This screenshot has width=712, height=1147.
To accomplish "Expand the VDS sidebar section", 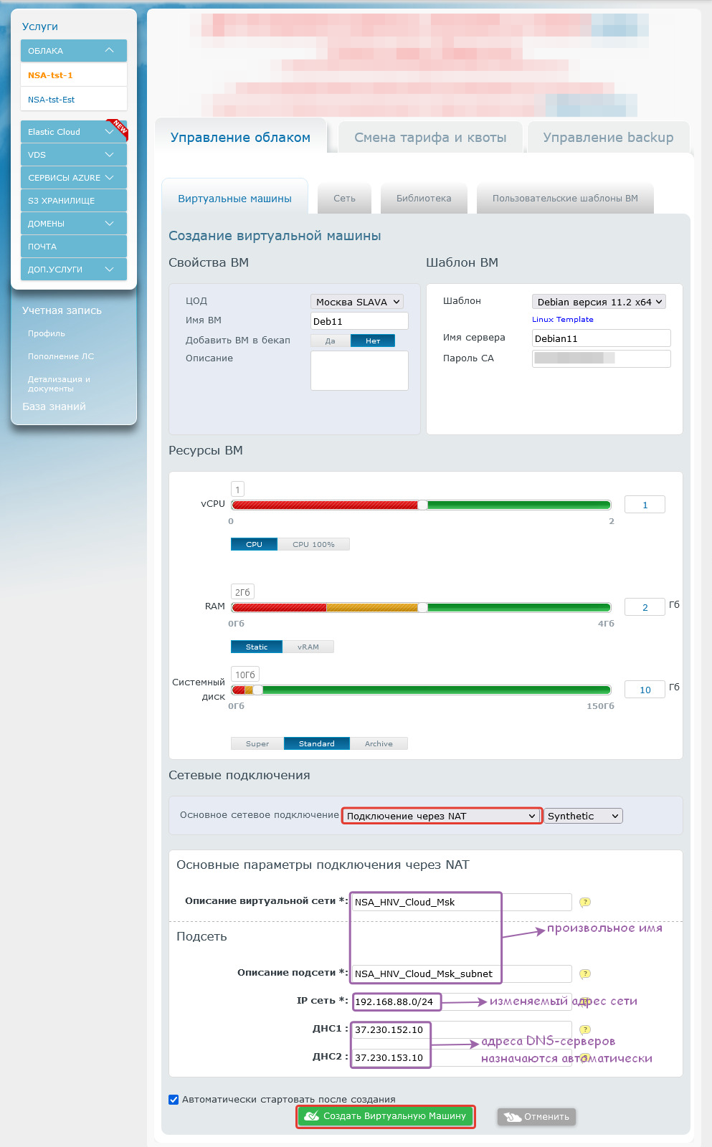I will point(109,155).
